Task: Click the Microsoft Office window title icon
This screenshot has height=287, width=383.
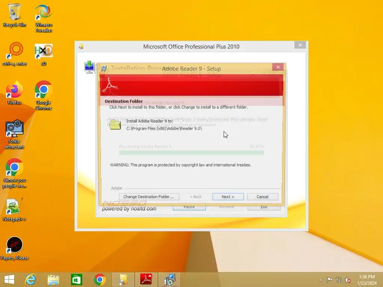Action: tap(81, 46)
